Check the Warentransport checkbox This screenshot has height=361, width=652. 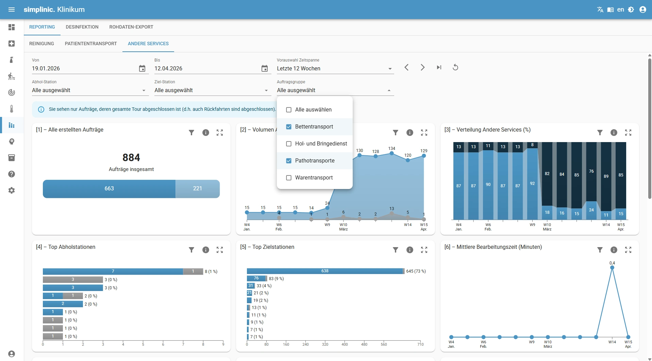click(289, 177)
